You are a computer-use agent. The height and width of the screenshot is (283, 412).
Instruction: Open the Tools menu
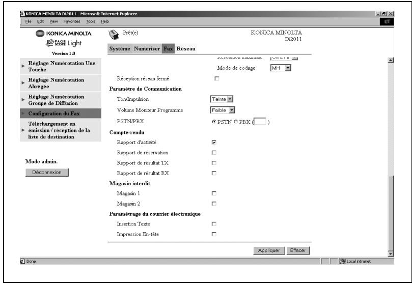pyautogui.click(x=91, y=21)
